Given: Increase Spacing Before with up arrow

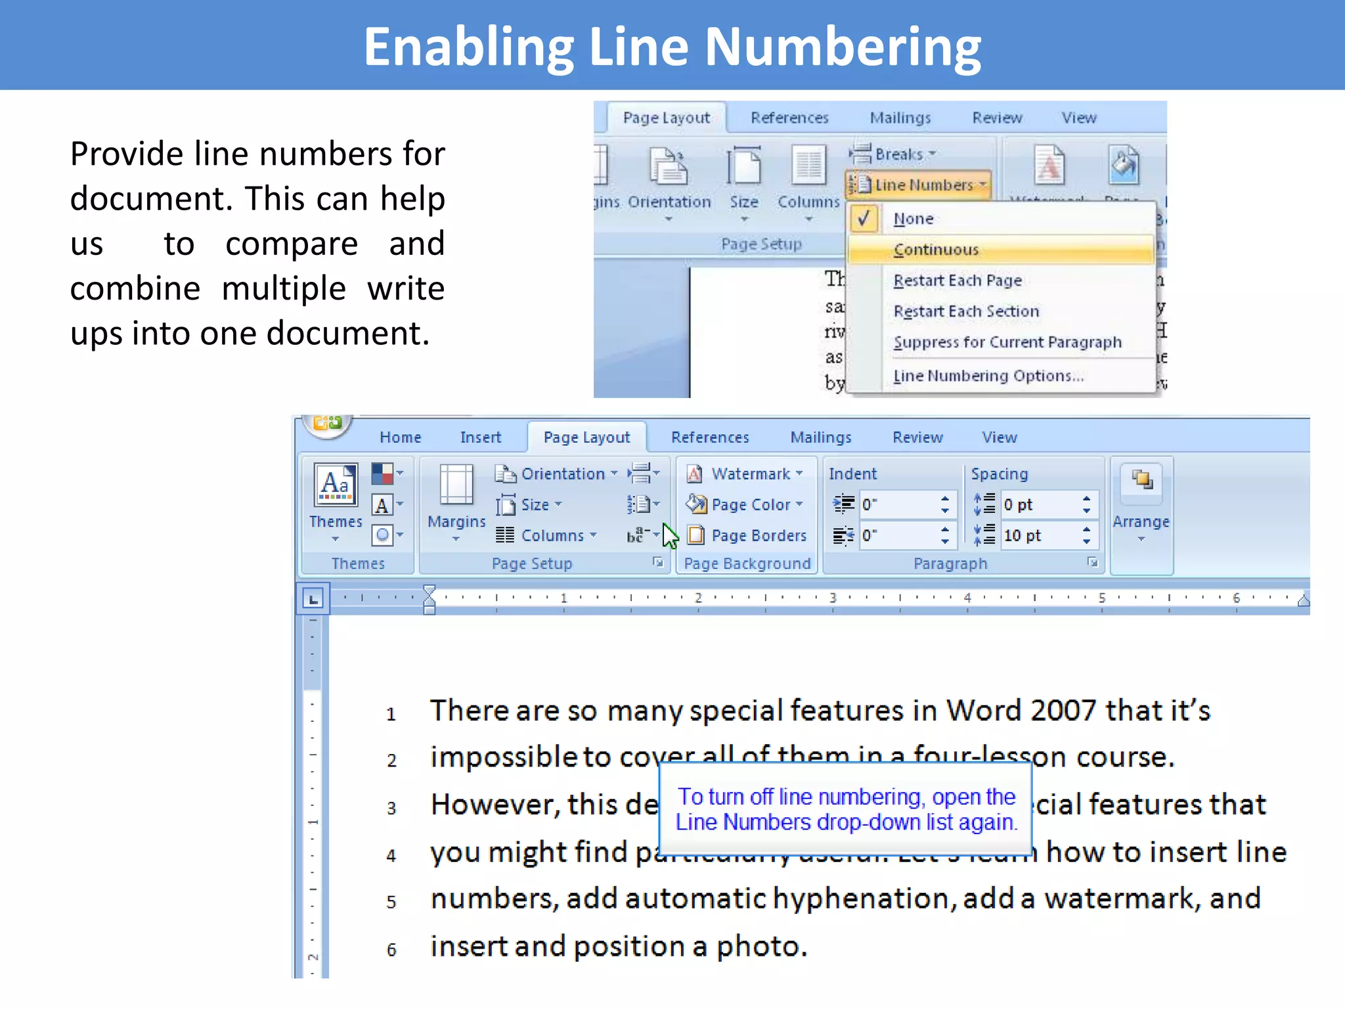Looking at the screenshot, I should (x=1087, y=499).
